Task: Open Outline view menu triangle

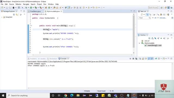Action: (x=172, y=38)
